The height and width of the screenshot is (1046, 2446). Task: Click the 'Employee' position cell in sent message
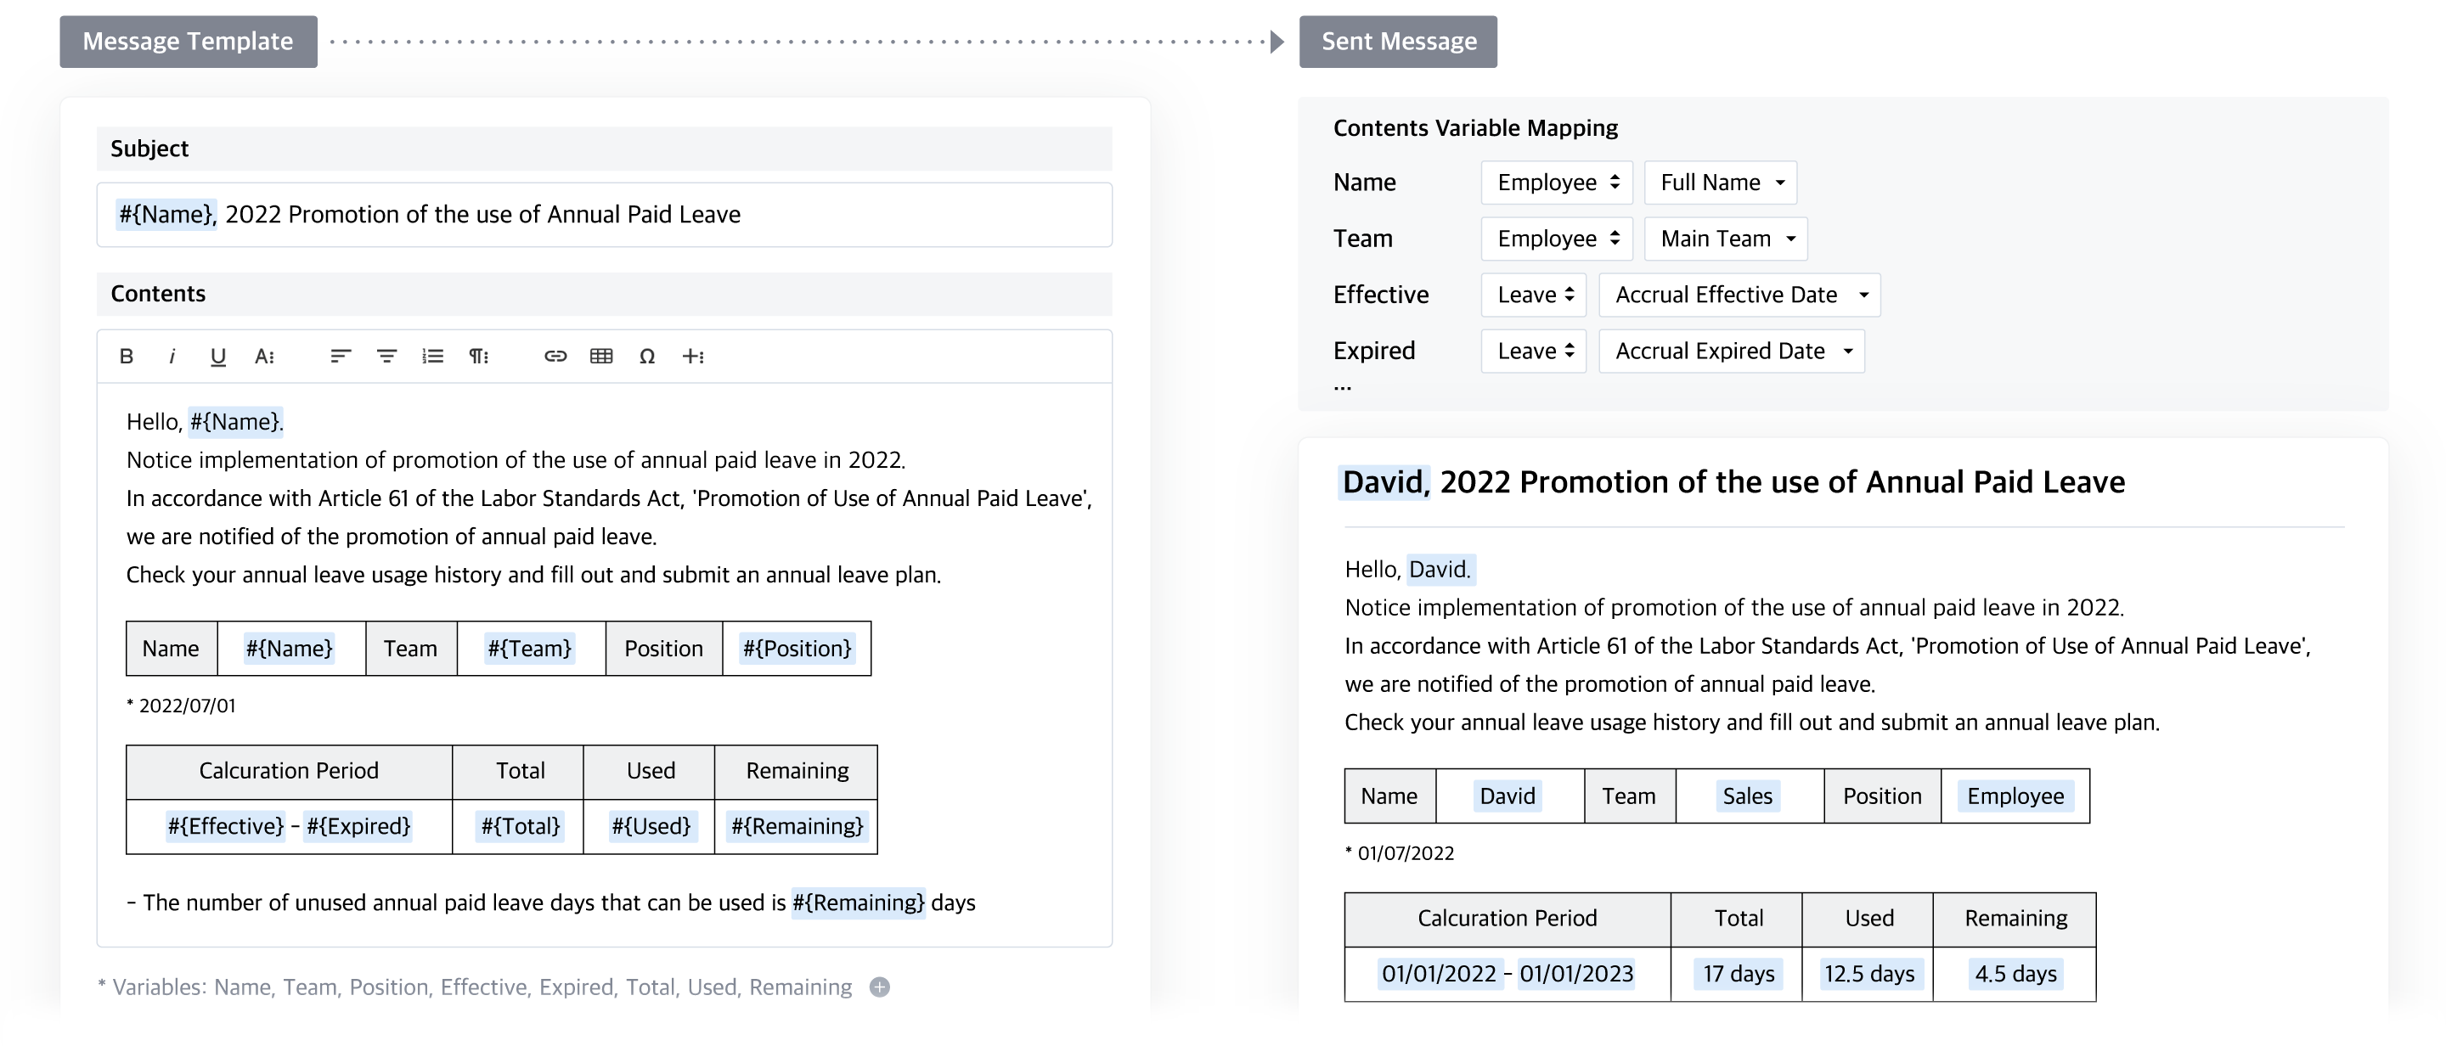[x=2015, y=796]
